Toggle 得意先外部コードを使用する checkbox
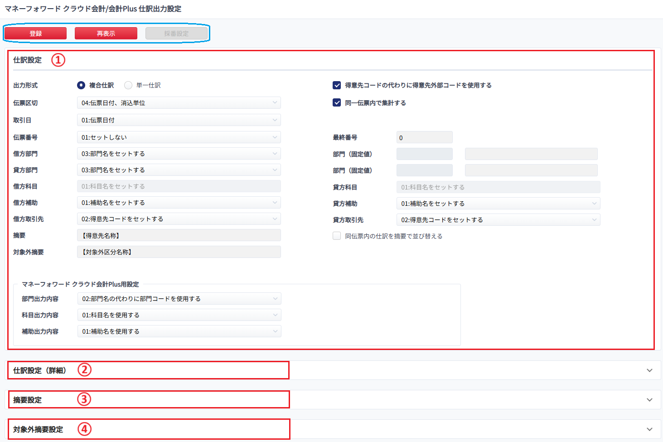Viewport: 663px width, 442px height. pos(337,85)
